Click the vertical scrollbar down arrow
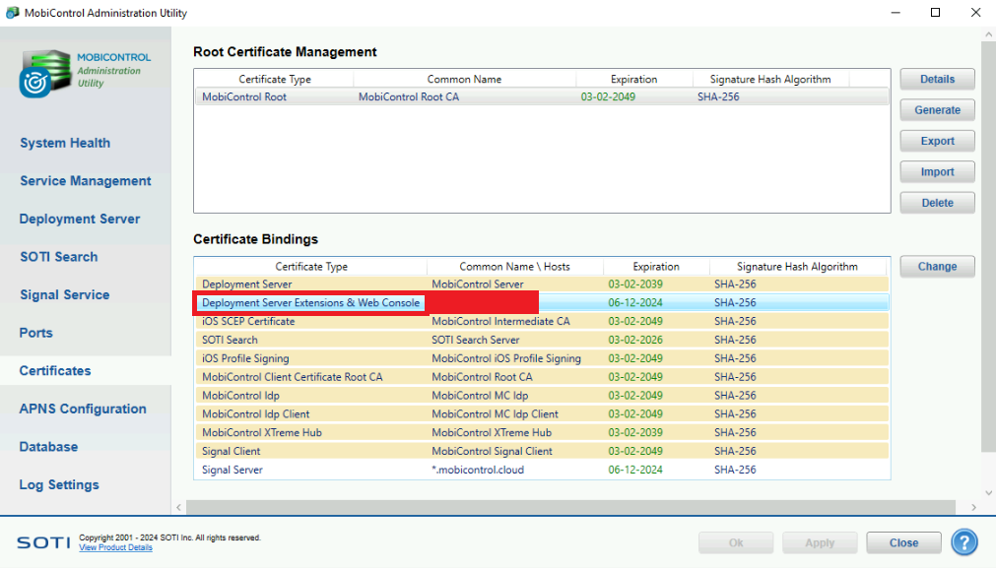Image resolution: width=996 pixels, height=568 pixels. point(988,492)
